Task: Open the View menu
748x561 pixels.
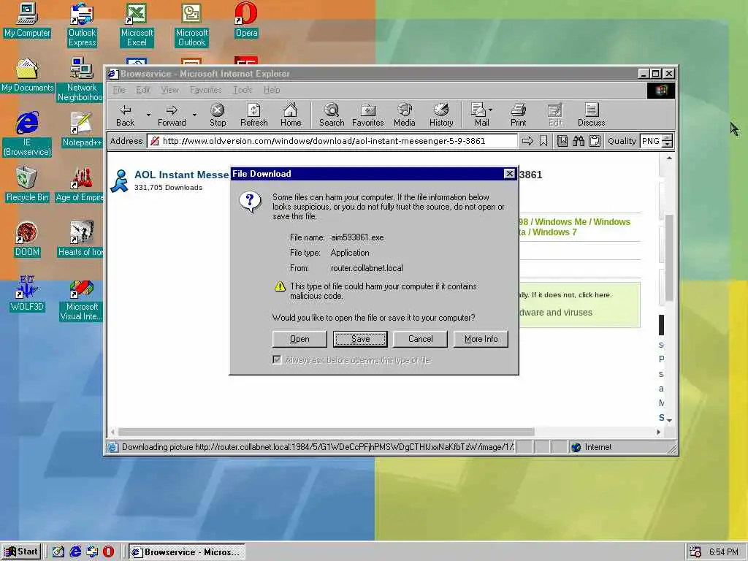Action: tap(169, 90)
